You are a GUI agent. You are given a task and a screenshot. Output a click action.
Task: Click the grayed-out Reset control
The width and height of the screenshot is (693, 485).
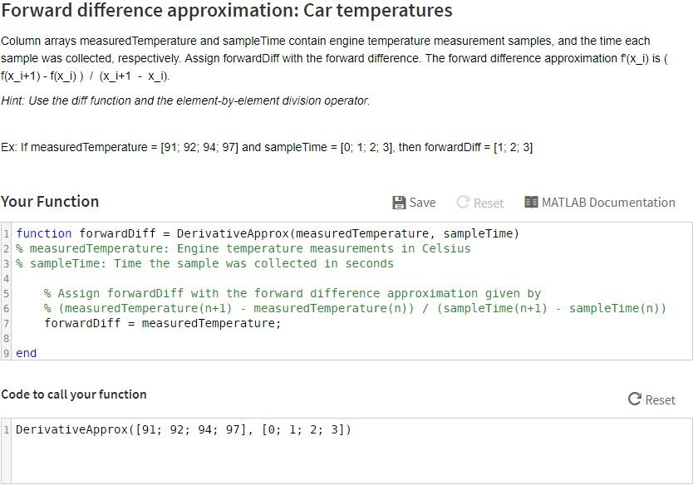482,202
